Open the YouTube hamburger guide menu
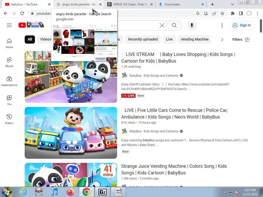Image resolution: width=263 pixels, height=197 pixels. 9,25
